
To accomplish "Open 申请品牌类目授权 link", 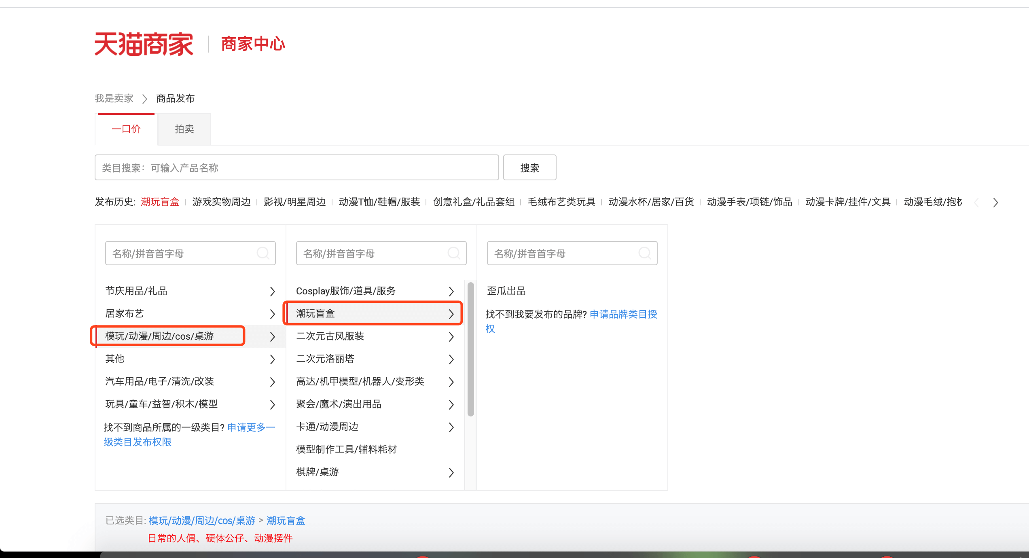I will coord(623,314).
